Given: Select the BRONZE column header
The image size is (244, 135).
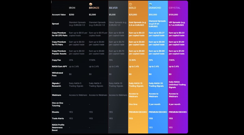Looking at the screenshot, I should coord(94,8).
